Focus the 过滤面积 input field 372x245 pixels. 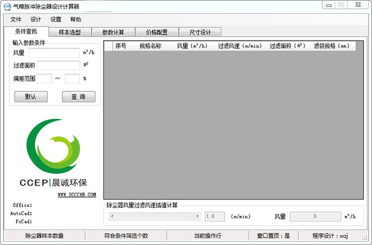tap(58, 66)
